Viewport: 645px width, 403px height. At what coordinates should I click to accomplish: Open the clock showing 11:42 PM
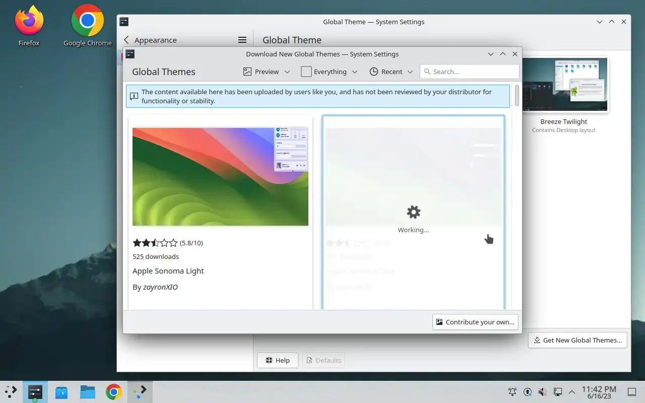(x=599, y=392)
